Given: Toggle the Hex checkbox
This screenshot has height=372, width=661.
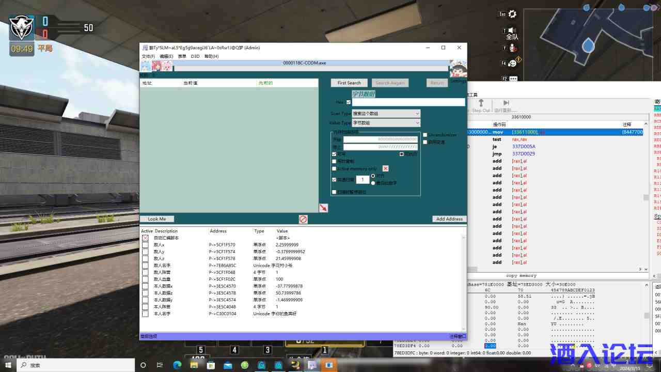Looking at the screenshot, I should 349,102.
